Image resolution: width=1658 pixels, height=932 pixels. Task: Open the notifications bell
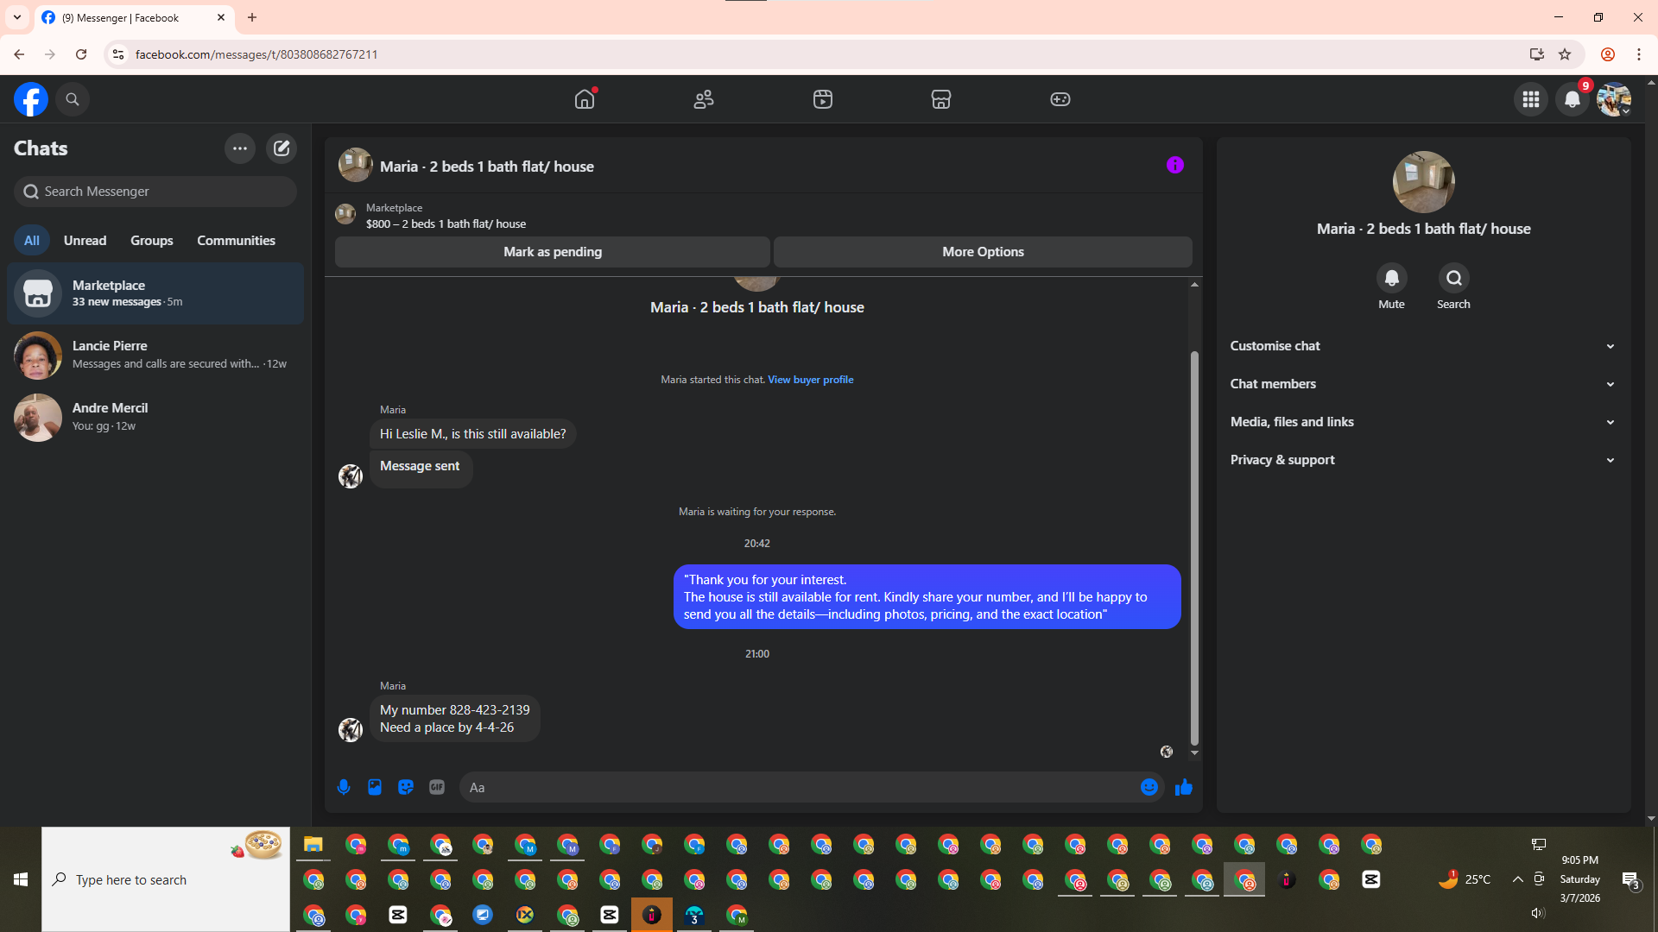(x=1573, y=99)
